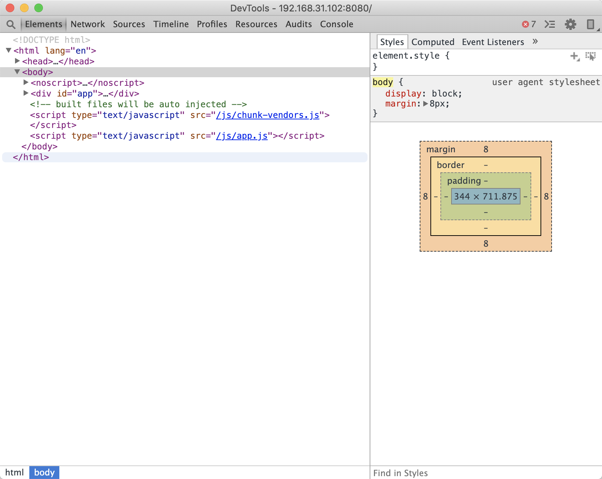602x479 pixels.
Task: Switch to the Elements panel
Action: pyautogui.click(x=44, y=24)
